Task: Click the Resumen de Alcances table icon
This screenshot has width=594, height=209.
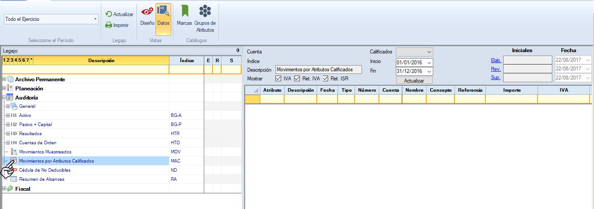Action: click(13, 179)
